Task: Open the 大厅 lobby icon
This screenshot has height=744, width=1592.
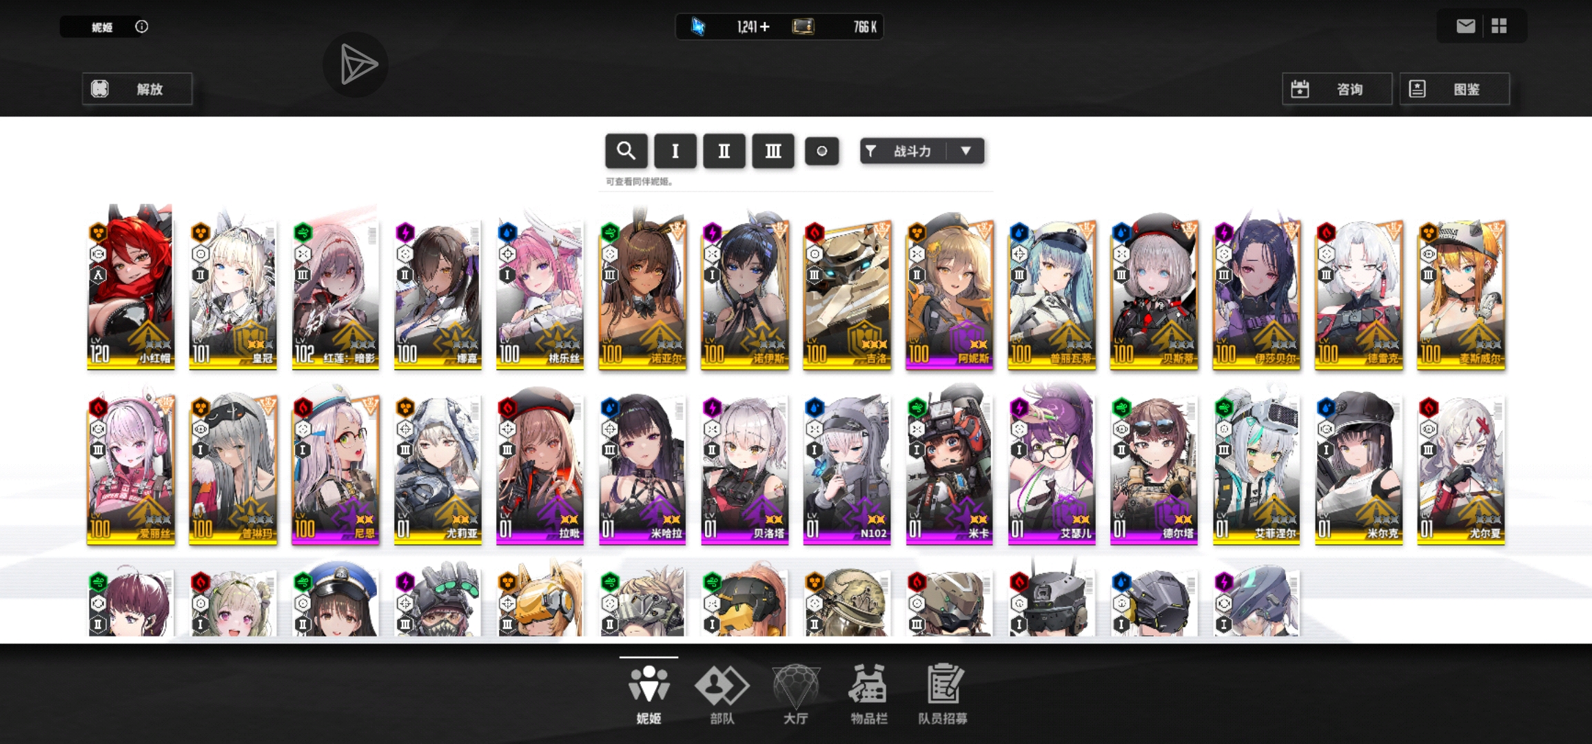Action: 795,694
